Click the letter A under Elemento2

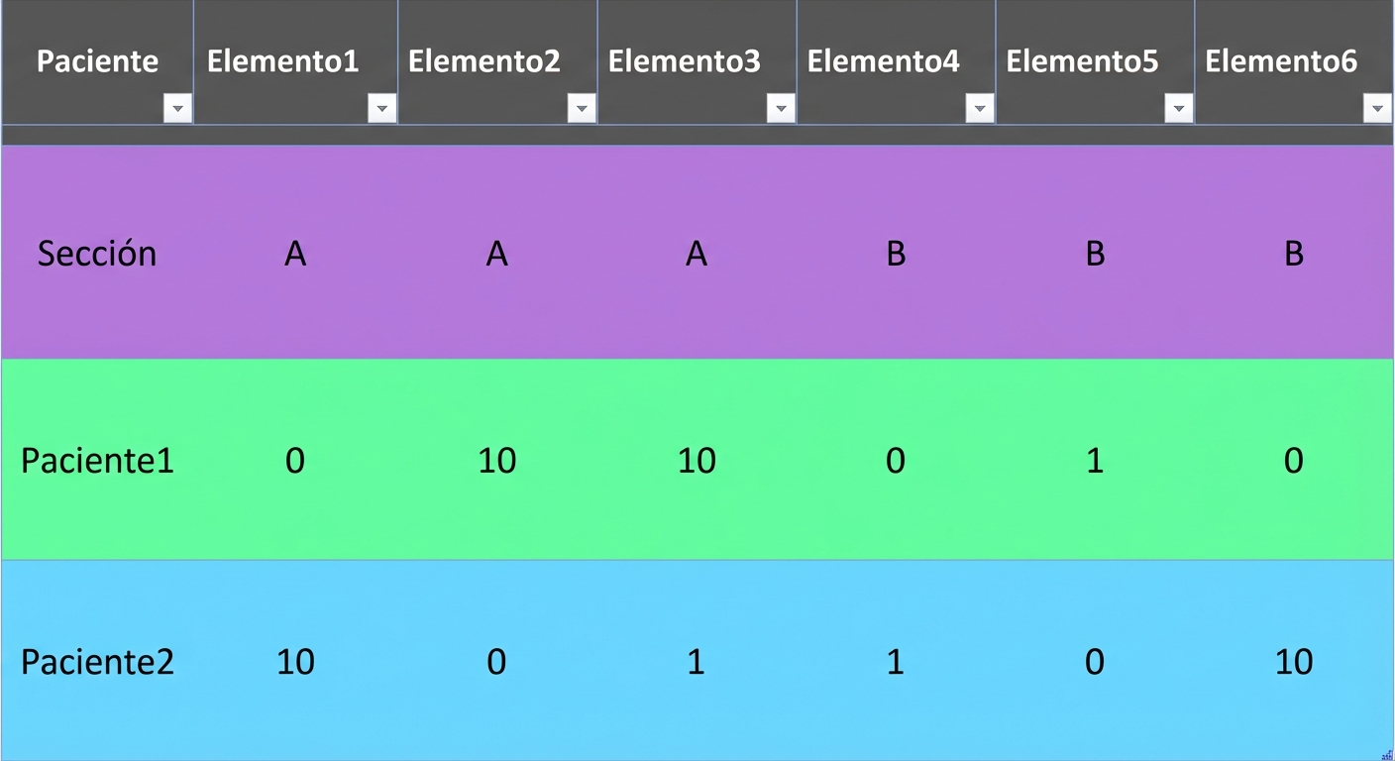tap(496, 253)
